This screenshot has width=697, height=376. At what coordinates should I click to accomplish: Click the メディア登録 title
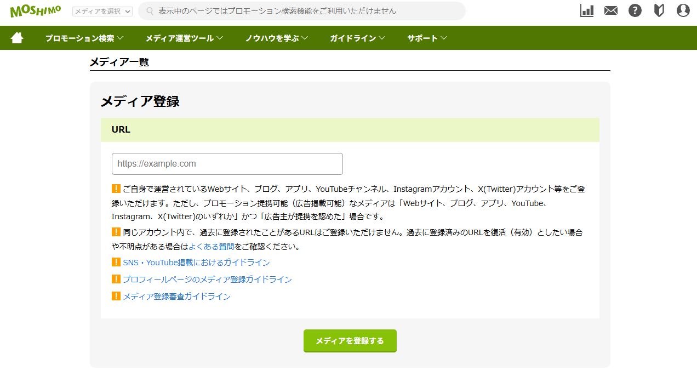point(140,101)
